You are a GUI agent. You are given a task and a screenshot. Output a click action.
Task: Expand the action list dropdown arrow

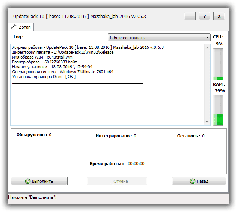(208, 38)
